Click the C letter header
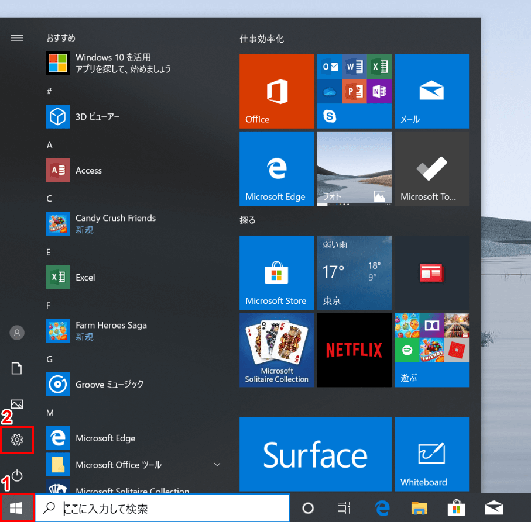Screen dimensions: 531x522 49,199
